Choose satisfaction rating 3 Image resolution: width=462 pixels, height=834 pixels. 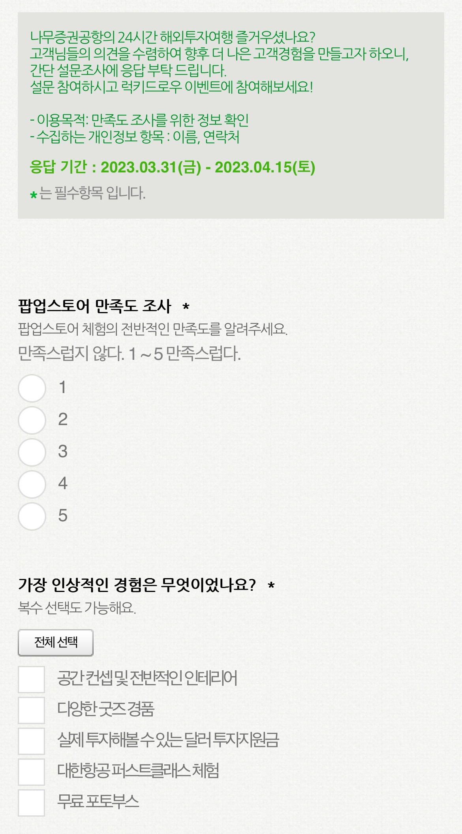32,452
